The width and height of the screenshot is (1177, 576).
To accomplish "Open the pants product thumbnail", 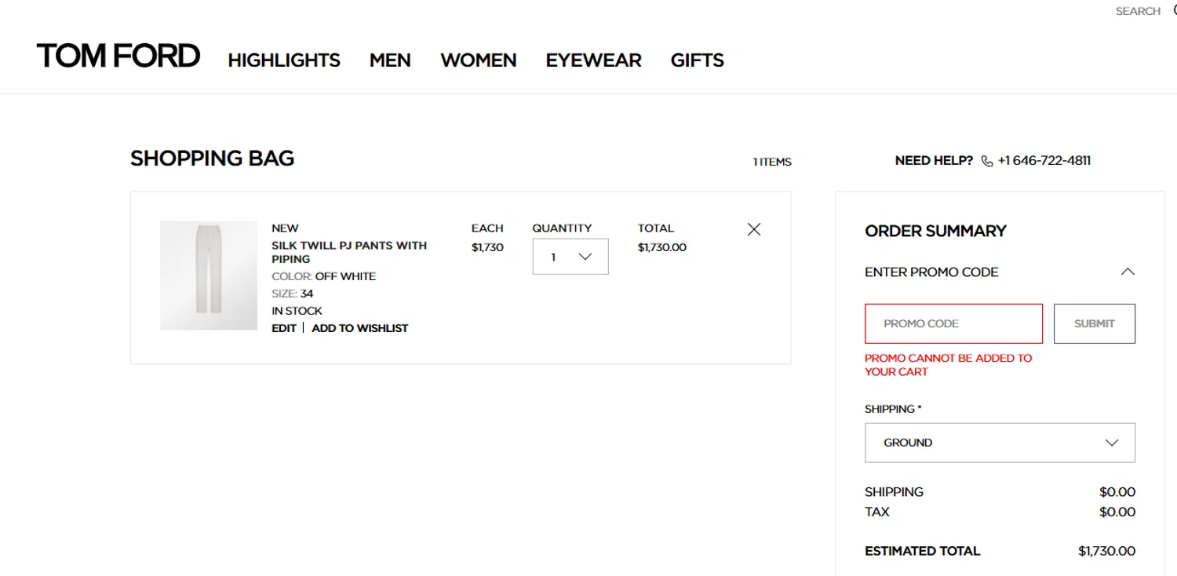I will coord(209,275).
